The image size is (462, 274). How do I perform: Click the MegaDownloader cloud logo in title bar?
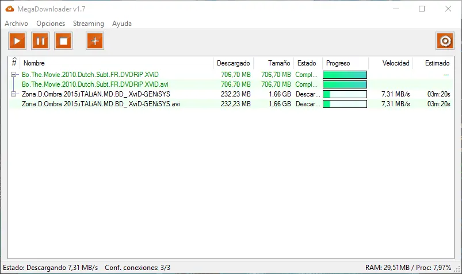10,9
